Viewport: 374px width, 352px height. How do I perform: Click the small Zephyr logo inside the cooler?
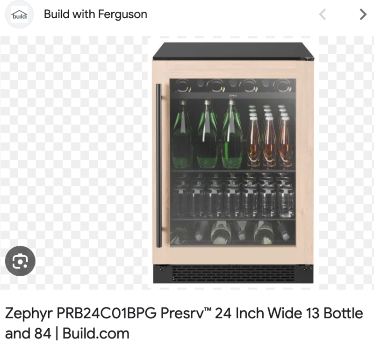tap(232, 95)
